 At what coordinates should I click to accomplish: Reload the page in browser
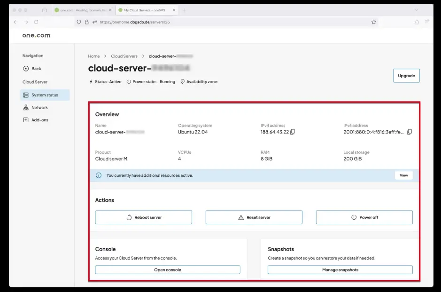tap(36, 22)
